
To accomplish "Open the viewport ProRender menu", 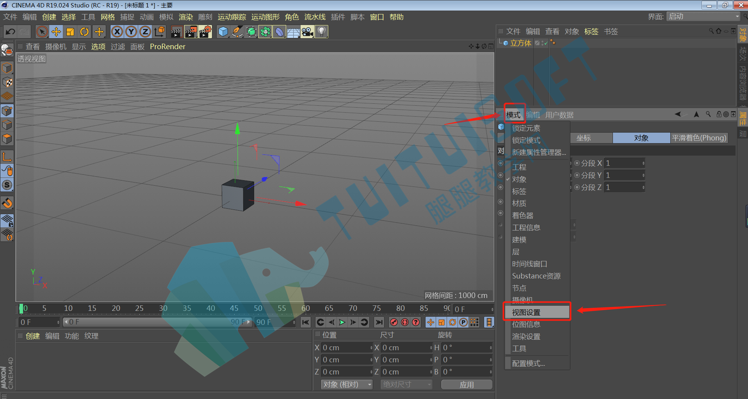I will [167, 47].
